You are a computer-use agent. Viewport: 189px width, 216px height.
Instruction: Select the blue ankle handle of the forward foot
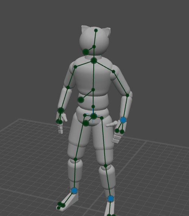point(74,191)
